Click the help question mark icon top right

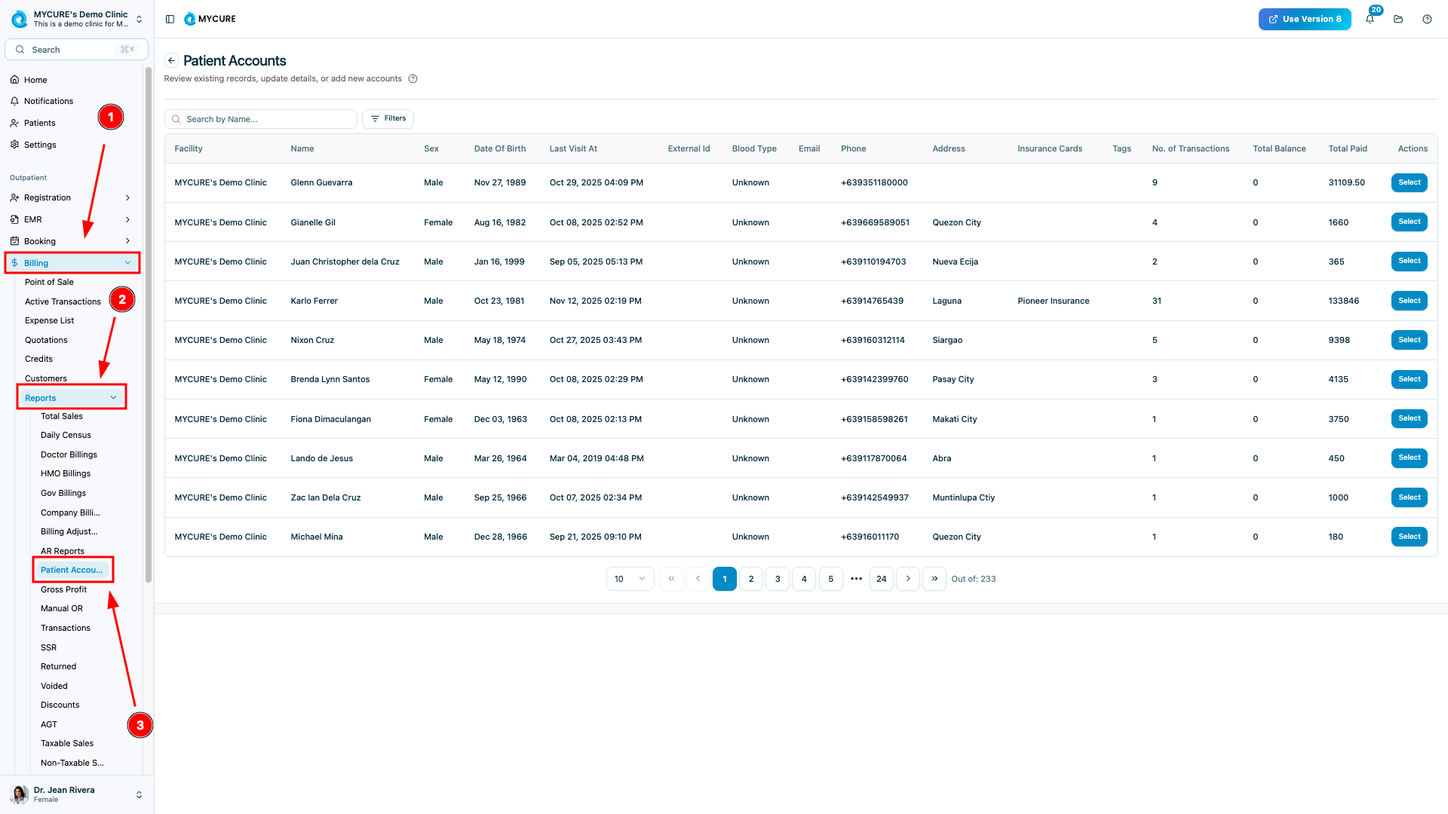pos(1427,20)
